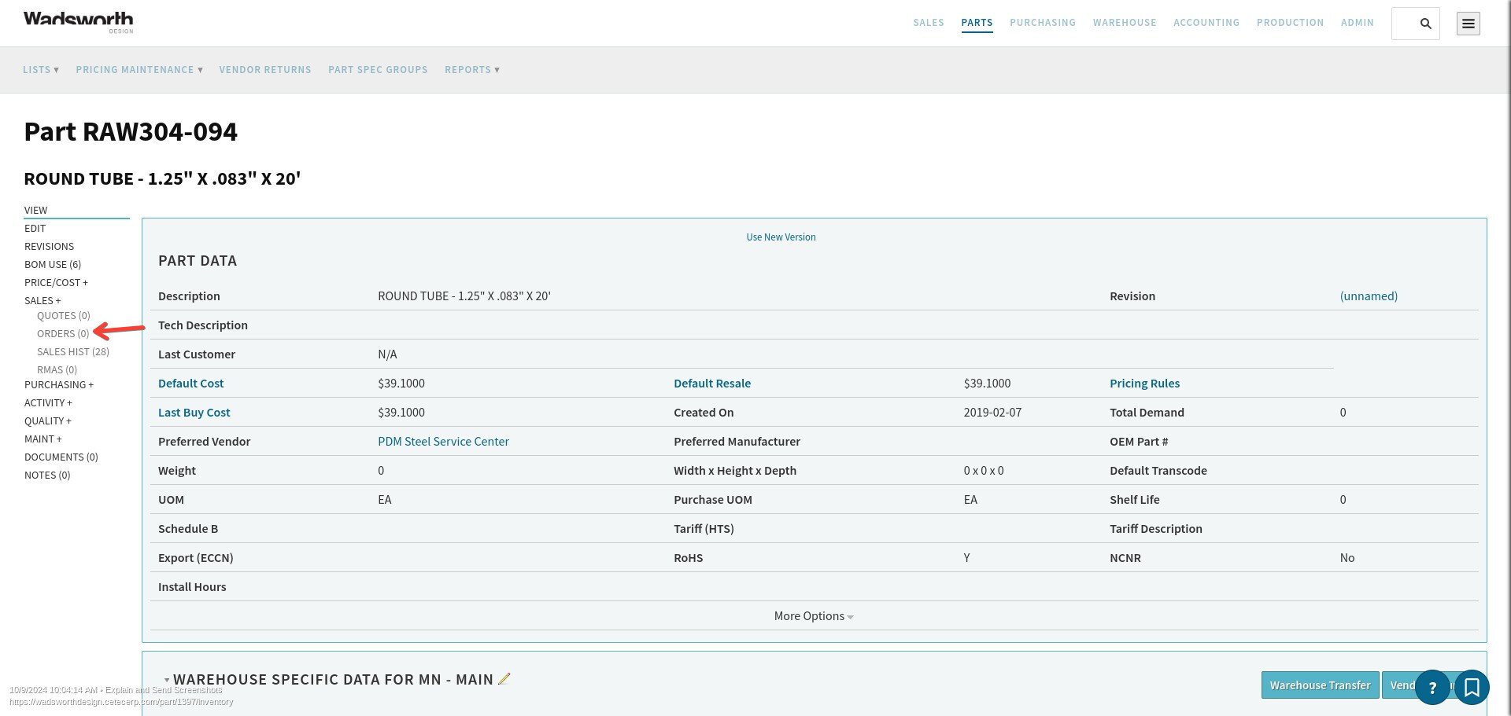The image size is (1511, 716).
Task: Expand the Quality sidebar section
Action: (x=48, y=420)
